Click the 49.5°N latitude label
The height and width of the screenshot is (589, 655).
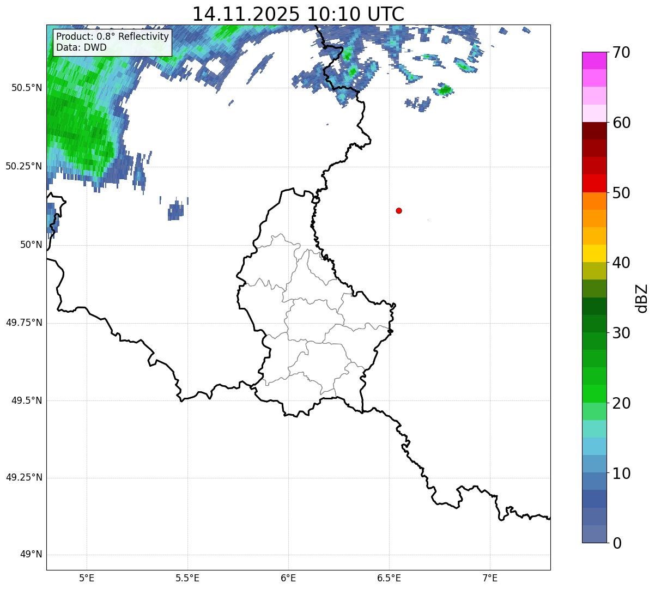click(27, 400)
